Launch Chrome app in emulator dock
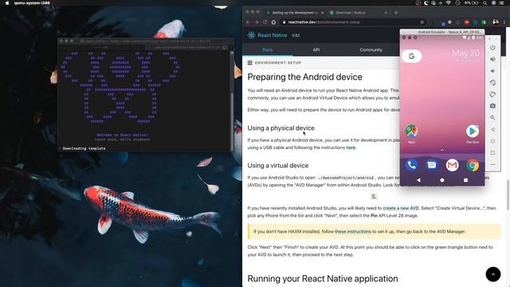 473,165
